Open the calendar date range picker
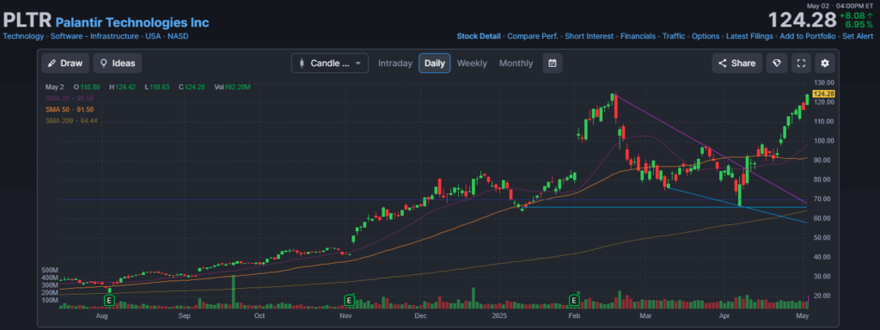880x330 pixels. click(x=553, y=64)
